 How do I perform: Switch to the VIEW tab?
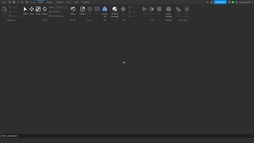[76, 2]
